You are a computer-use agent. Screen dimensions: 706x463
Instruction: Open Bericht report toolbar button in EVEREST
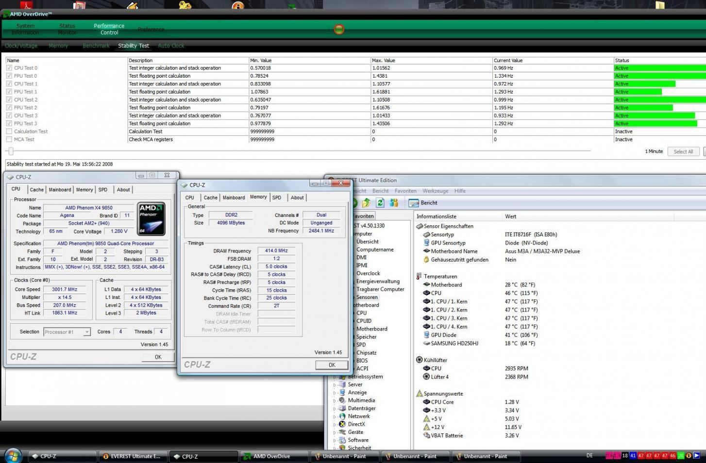click(x=423, y=203)
